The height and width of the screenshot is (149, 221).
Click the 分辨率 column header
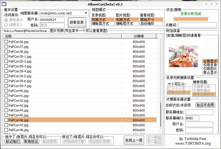click(139, 36)
